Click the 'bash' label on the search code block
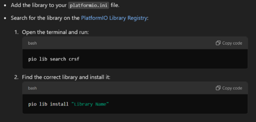This screenshot has height=122, width=256. coord(32,43)
